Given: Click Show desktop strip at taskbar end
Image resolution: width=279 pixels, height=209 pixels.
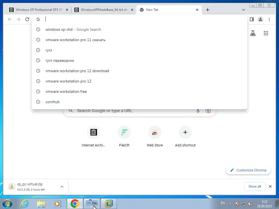Looking at the screenshot, I should pyautogui.click(x=277, y=204).
